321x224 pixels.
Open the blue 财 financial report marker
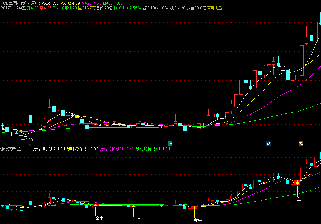(x=269, y=143)
